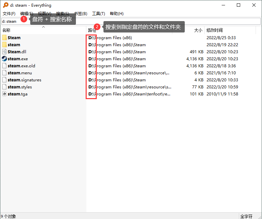Viewport: 262px width, 219px height.
Task: Open the 搜索(S) menu
Action: pyautogui.click(x=62, y=14)
